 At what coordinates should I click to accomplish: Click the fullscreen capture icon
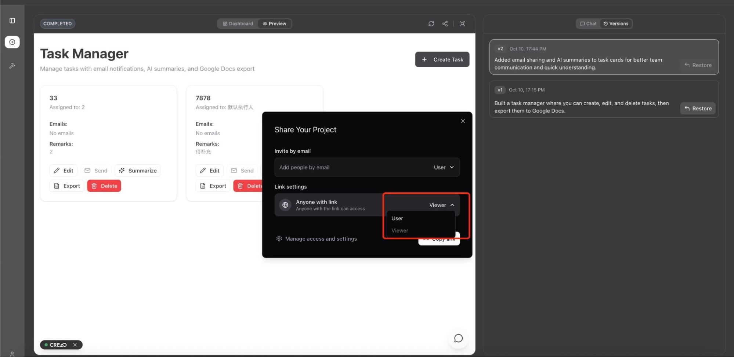462,23
